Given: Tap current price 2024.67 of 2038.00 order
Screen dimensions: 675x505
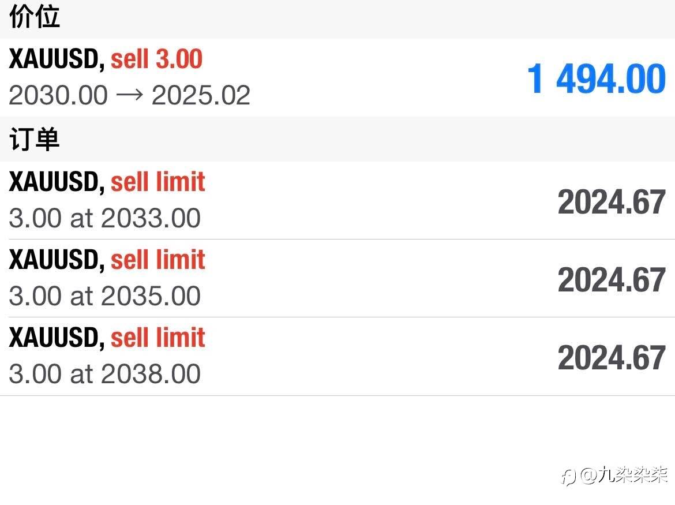Looking at the screenshot, I should (x=612, y=358).
